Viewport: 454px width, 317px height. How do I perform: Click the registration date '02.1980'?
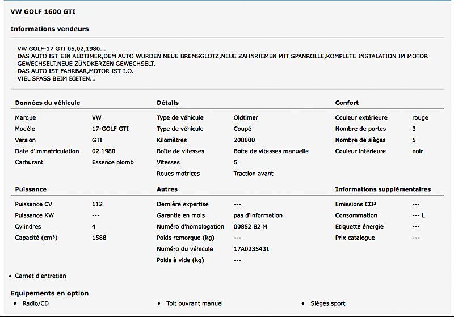pos(104,151)
